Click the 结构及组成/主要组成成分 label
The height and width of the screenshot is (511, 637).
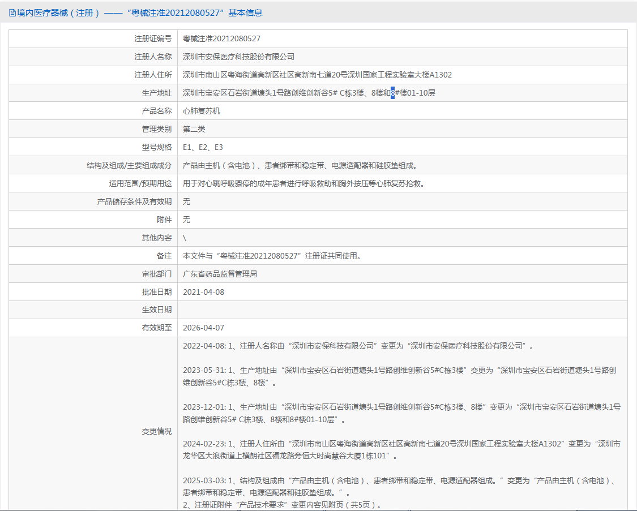[129, 166]
